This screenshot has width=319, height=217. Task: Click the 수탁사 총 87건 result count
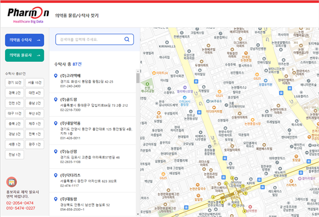coord(68,64)
